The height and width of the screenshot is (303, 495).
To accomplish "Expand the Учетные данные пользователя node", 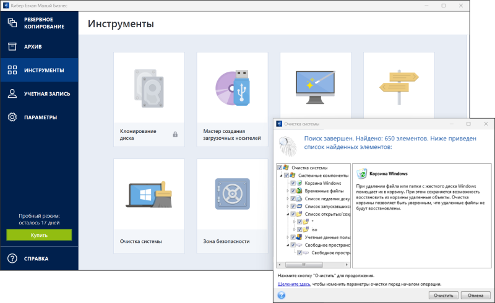I will click(287, 237).
